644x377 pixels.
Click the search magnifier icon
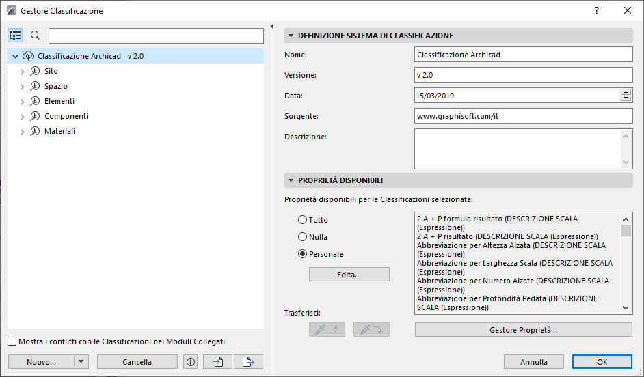pyautogui.click(x=36, y=36)
